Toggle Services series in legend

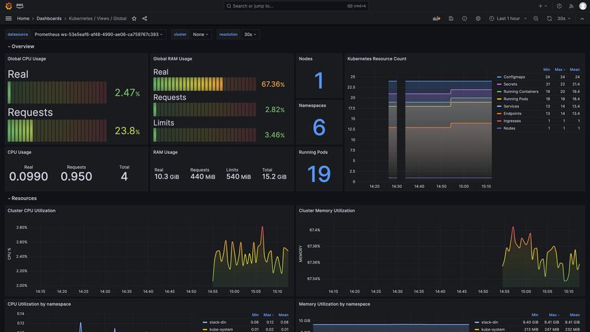511,106
